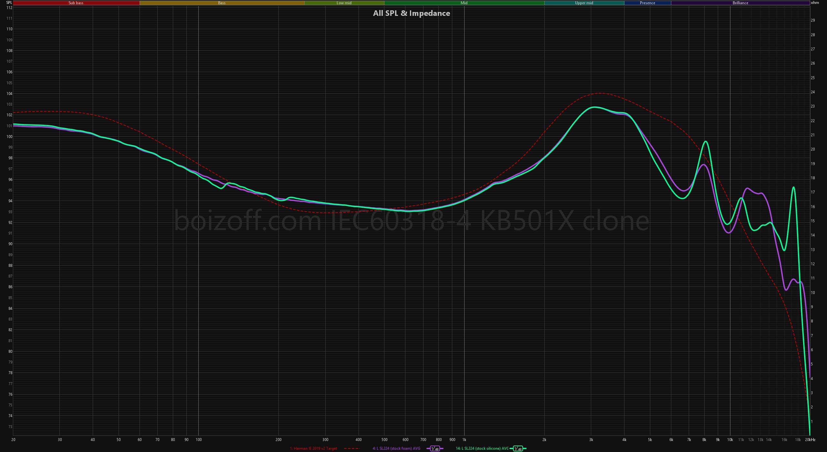Image resolution: width=827 pixels, height=452 pixels.
Task: Select the Harman IE 2019 v2 Target legend entry
Action: coord(313,448)
